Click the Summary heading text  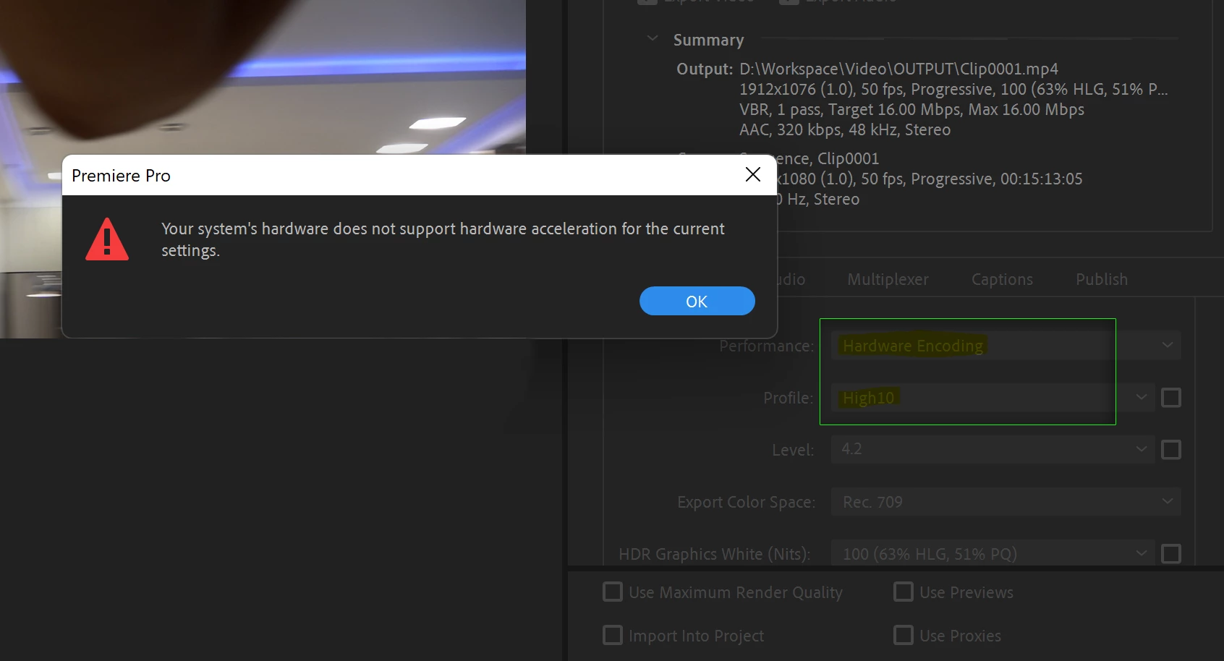click(708, 40)
